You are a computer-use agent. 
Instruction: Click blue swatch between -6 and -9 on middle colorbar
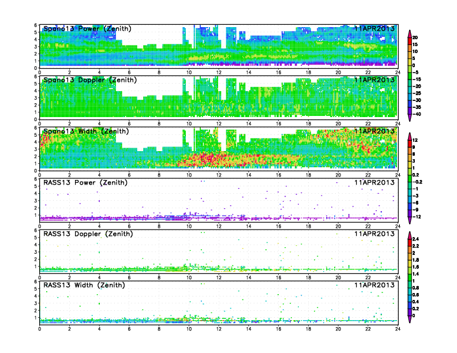410,206
